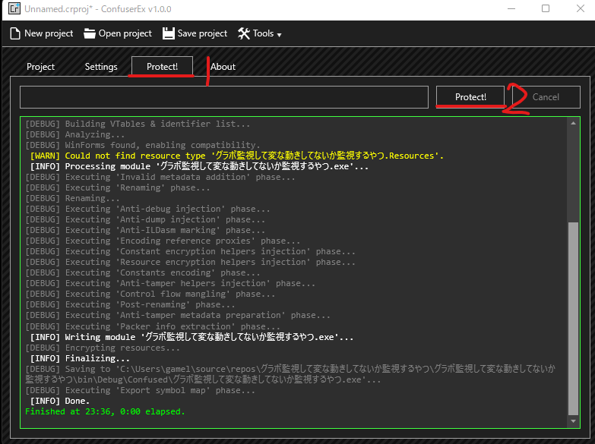
Task: Create a new project via New project
Action: click(41, 33)
